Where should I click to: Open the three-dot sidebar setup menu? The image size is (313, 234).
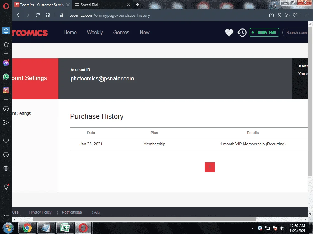6,215
